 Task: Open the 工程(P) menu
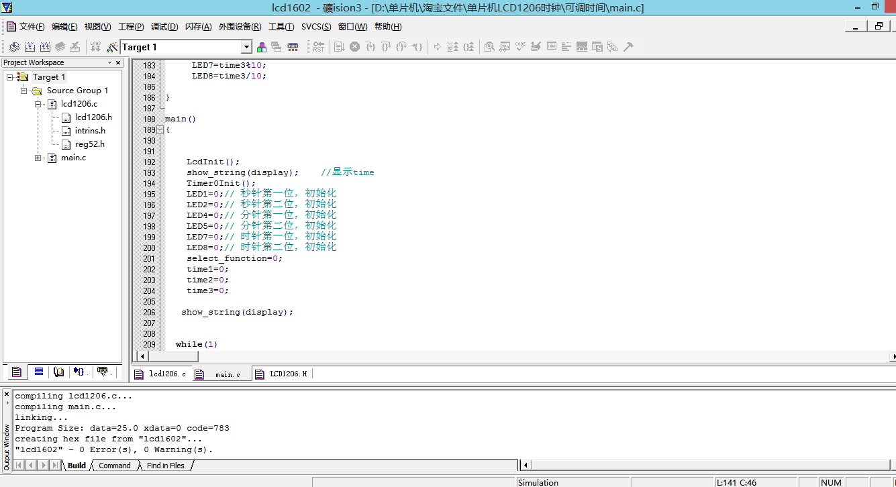click(x=131, y=27)
